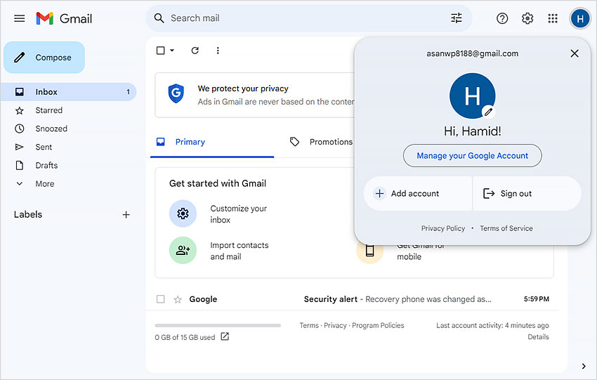Open the select dropdown arrow
The image size is (597, 380).
[x=172, y=51]
